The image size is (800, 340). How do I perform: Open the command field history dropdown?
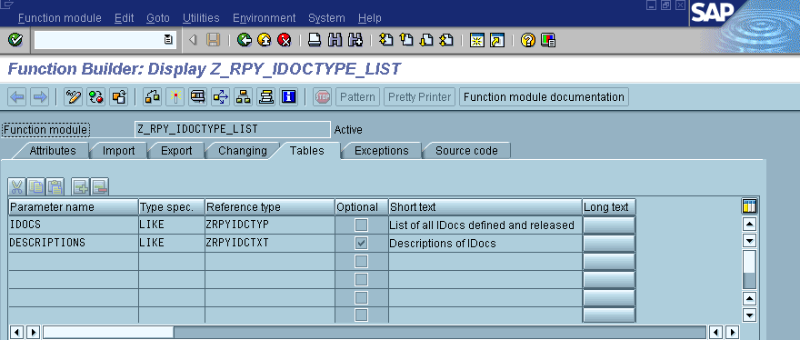coord(168,40)
